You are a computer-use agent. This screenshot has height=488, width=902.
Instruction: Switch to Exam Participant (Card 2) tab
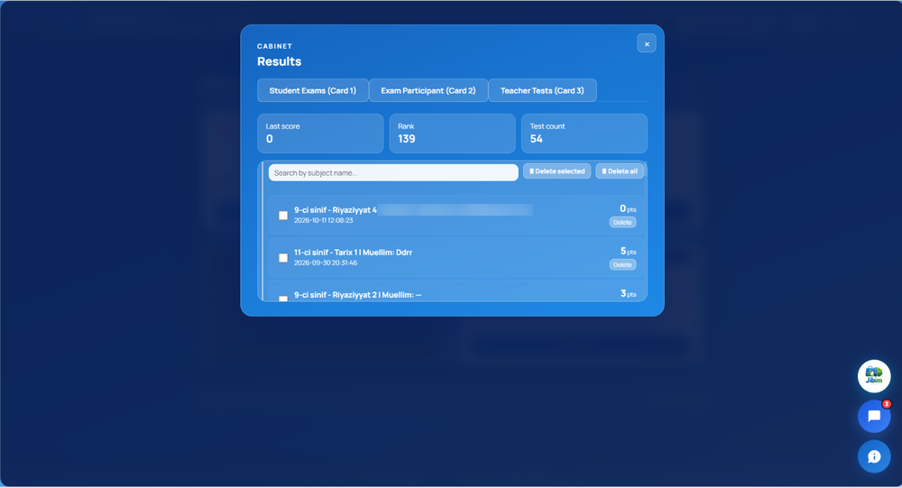click(x=428, y=90)
